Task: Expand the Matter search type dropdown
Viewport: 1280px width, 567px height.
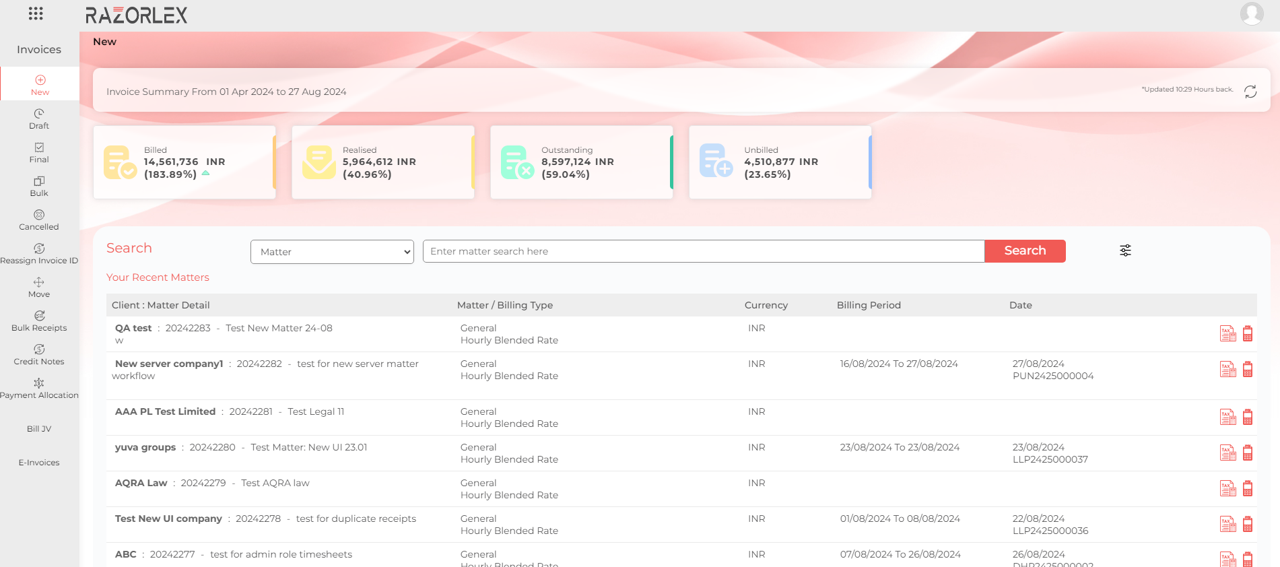Action: tap(332, 252)
